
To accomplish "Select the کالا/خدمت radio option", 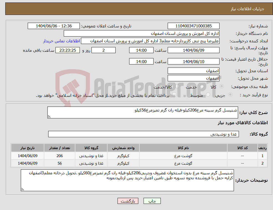I will [178, 86].
